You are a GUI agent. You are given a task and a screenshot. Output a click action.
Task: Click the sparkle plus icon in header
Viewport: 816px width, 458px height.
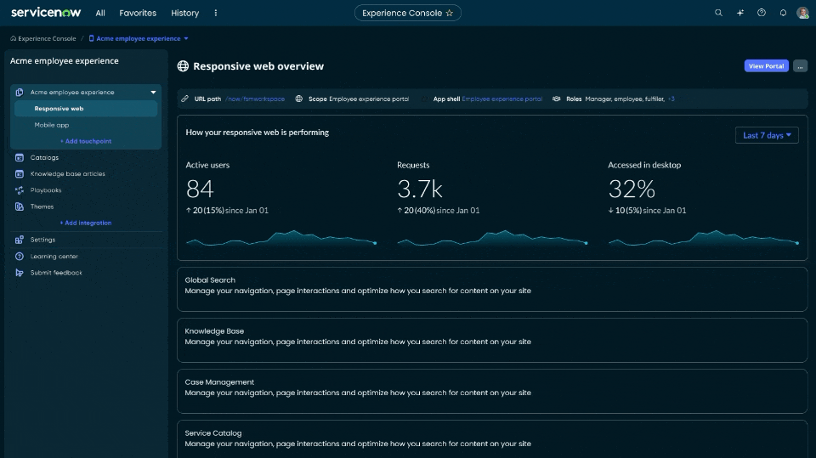[x=740, y=13]
